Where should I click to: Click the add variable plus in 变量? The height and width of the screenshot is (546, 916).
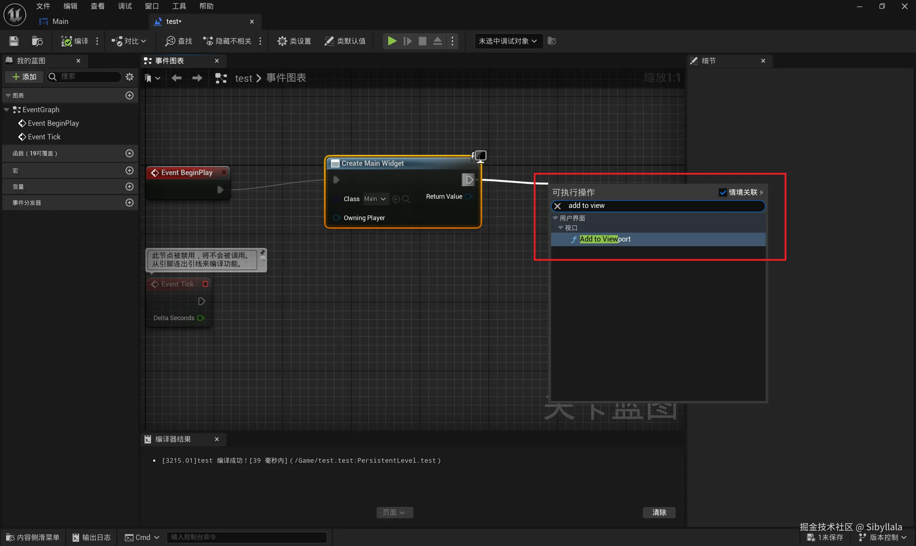point(129,187)
